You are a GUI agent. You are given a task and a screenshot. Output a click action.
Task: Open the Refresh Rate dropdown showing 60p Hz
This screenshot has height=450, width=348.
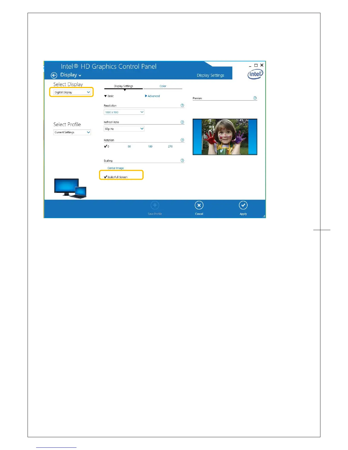(x=124, y=129)
